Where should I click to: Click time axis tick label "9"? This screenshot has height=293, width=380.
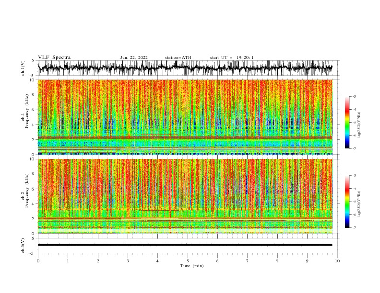[307, 261]
